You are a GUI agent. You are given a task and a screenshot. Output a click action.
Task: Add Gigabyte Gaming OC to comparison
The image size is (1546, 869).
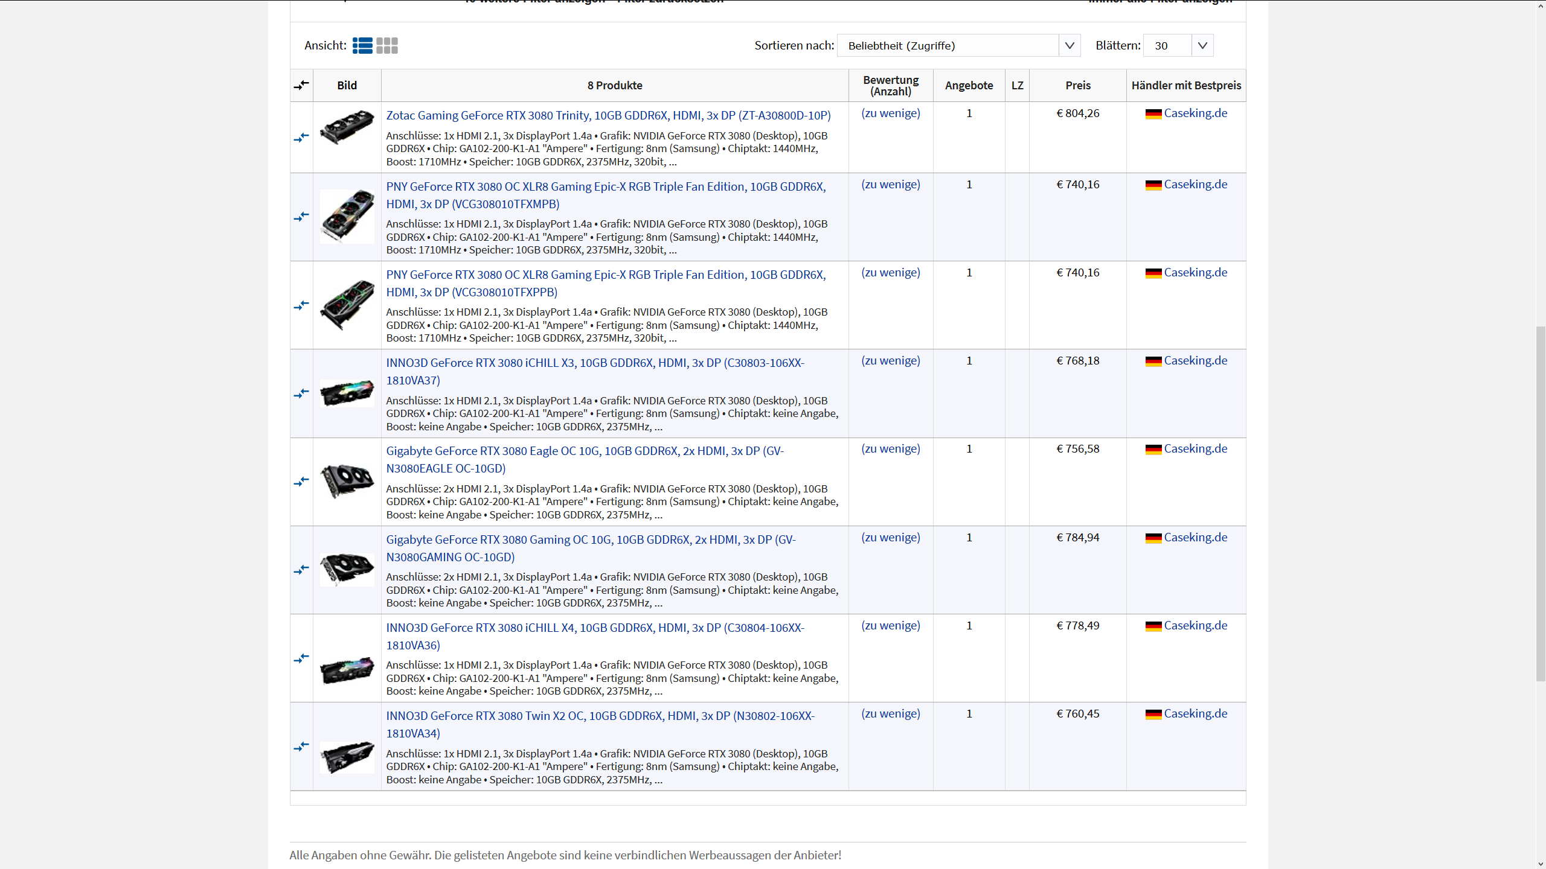coord(301,570)
